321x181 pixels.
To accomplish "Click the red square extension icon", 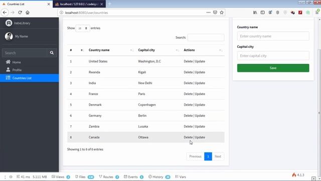I will 300,13.
